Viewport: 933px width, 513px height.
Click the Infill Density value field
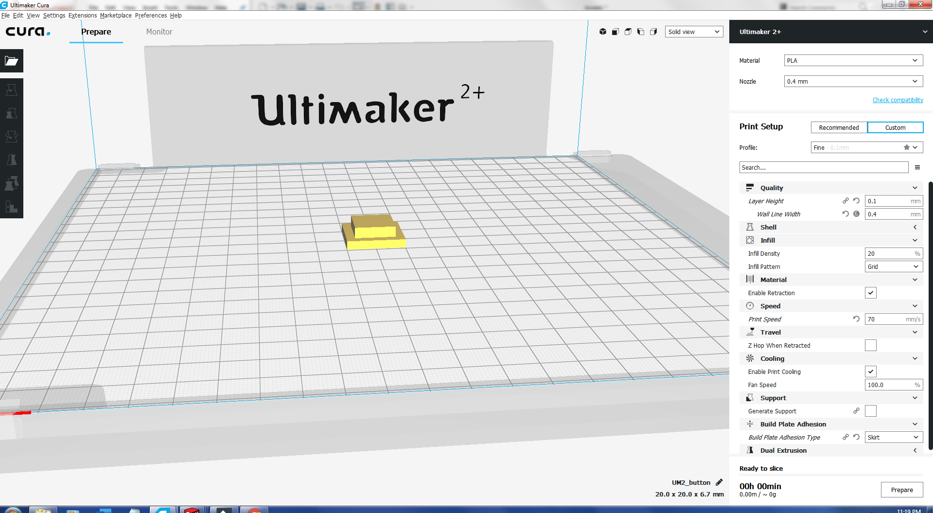point(894,253)
